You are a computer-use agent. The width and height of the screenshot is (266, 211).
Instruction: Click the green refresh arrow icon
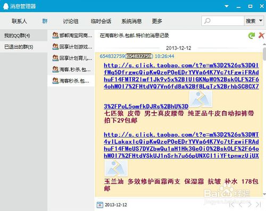pos(252,36)
